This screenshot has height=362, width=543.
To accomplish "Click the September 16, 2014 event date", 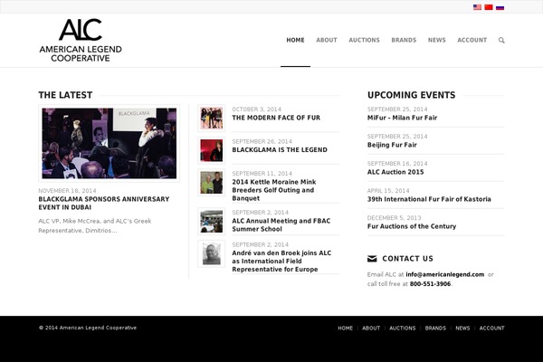I will tap(397, 164).
